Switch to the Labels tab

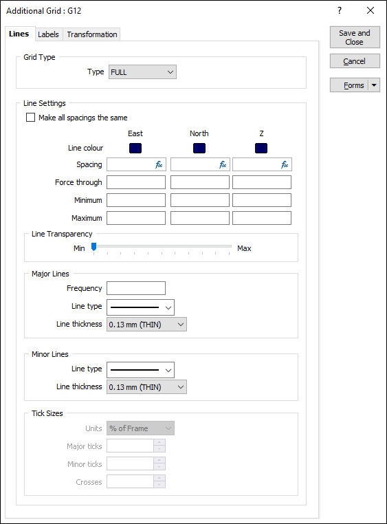pos(48,34)
